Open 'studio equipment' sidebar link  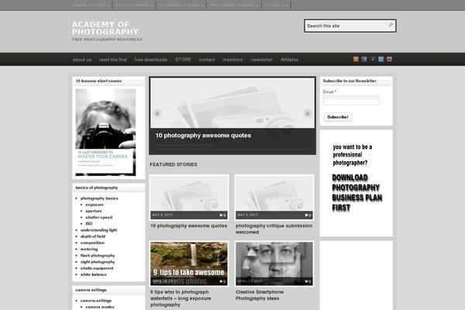97,268
